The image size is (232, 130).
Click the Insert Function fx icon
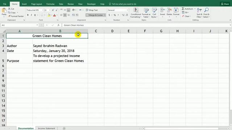58,25
